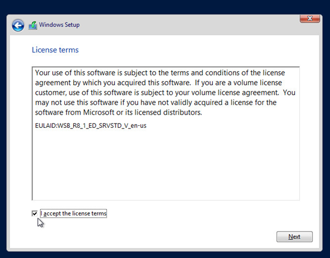Close the Windows Setup dialog
Screen dimensions: 330x258
click(310, 18)
